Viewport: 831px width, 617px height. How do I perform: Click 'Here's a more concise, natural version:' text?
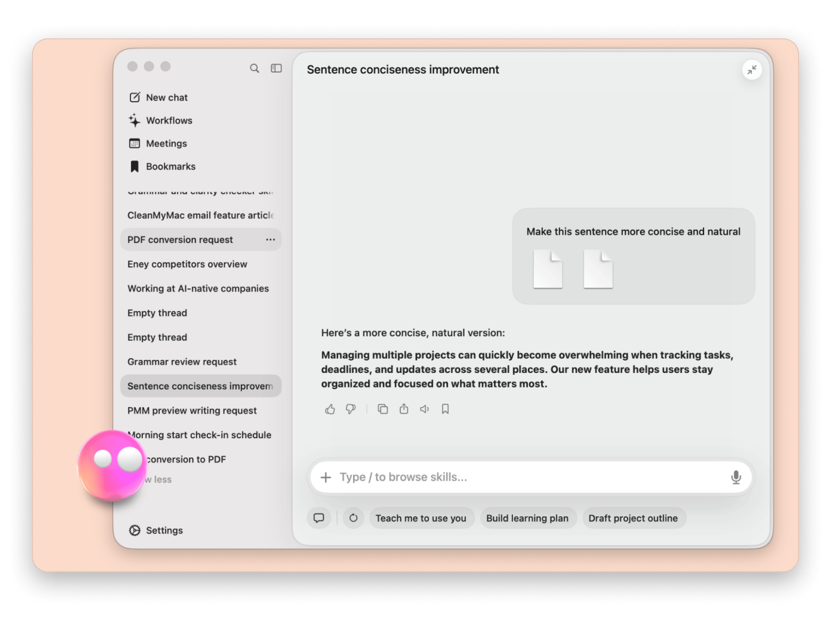coord(413,333)
